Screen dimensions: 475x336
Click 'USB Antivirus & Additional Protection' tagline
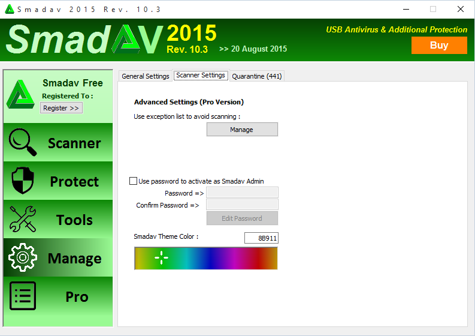pos(397,30)
